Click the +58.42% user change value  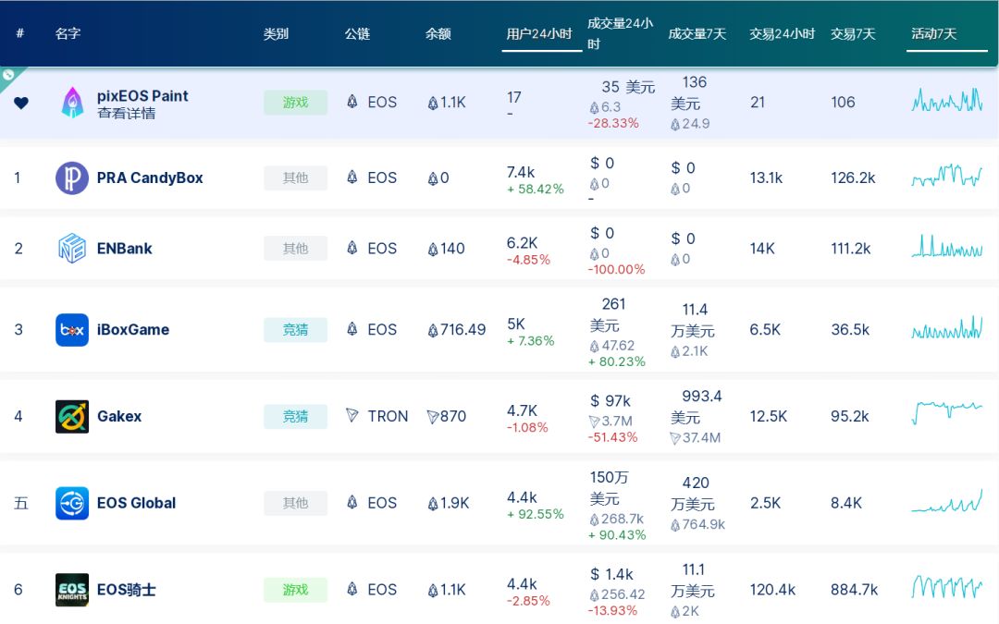click(x=536, y=190)
